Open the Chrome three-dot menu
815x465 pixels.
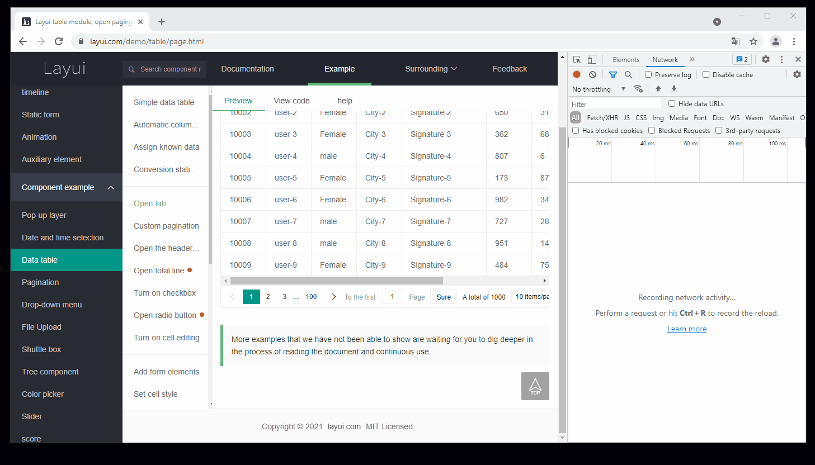point(794,41)
